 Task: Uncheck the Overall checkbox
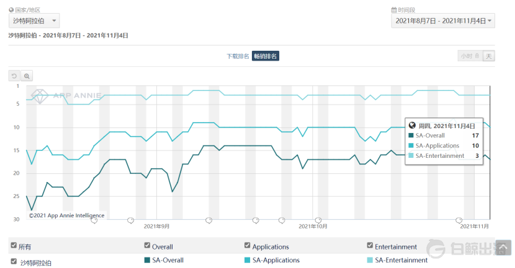(147, 246)
